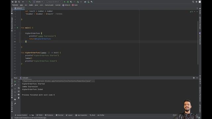
Task: Click the toolbar magnifier icon near Device Manager
Action: coord(92,2)
